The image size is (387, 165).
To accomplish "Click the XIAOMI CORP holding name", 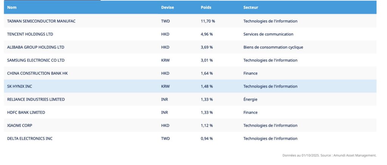I will pos(20,125).
